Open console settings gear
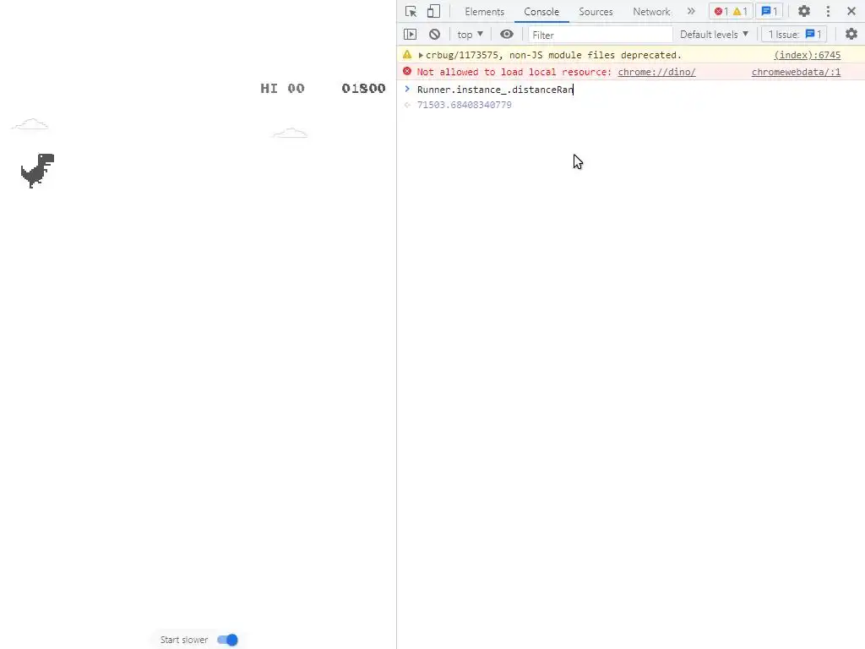The height and width of the screenshot is (649, 865). 851,34
